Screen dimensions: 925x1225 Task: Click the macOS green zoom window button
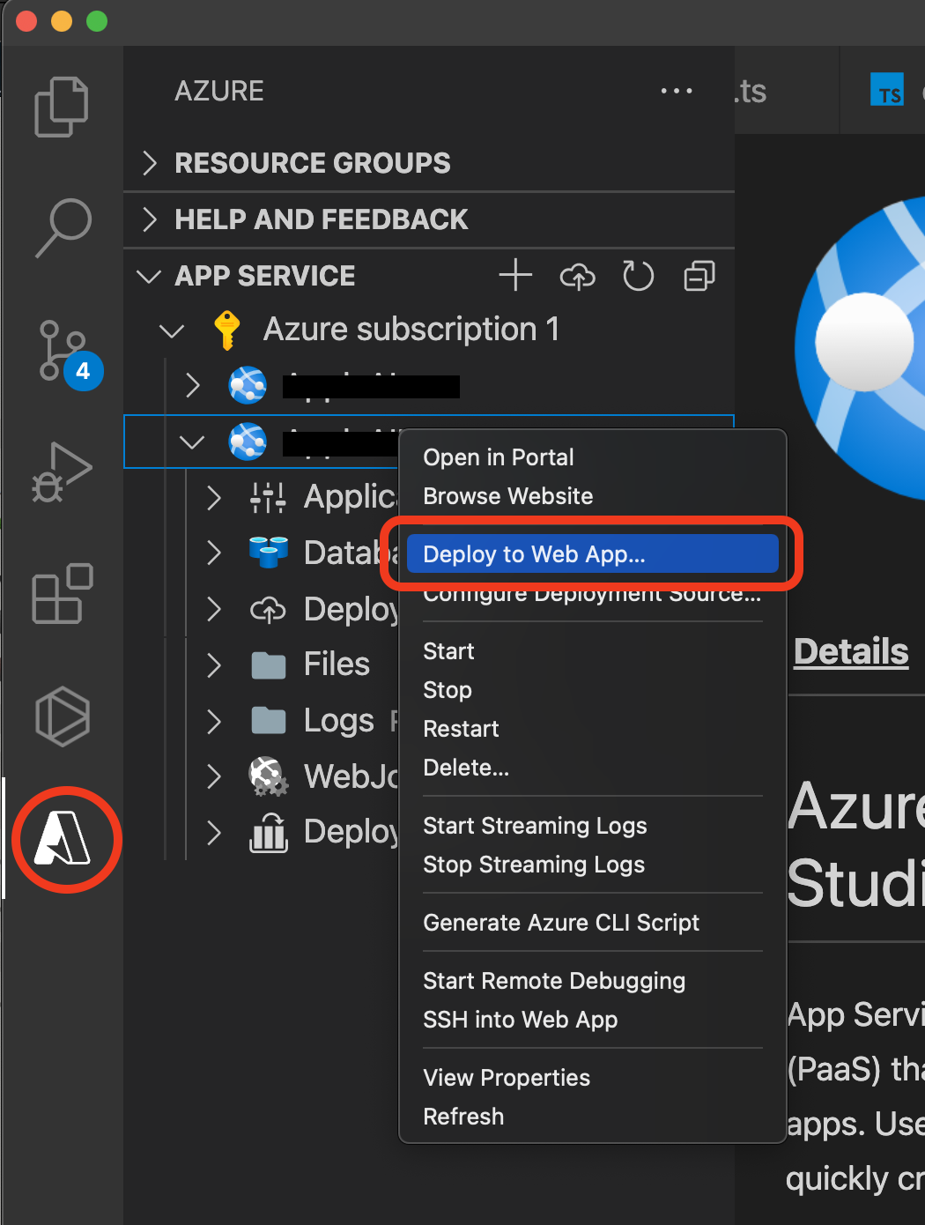pyautogui.click(x=97, y=21)
